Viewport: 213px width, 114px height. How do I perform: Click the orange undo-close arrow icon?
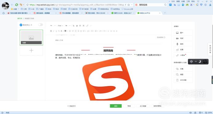tap(21, 5)
